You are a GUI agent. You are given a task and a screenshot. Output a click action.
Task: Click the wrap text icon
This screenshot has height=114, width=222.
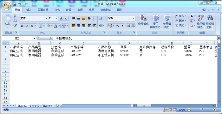[x=101, y=18]
